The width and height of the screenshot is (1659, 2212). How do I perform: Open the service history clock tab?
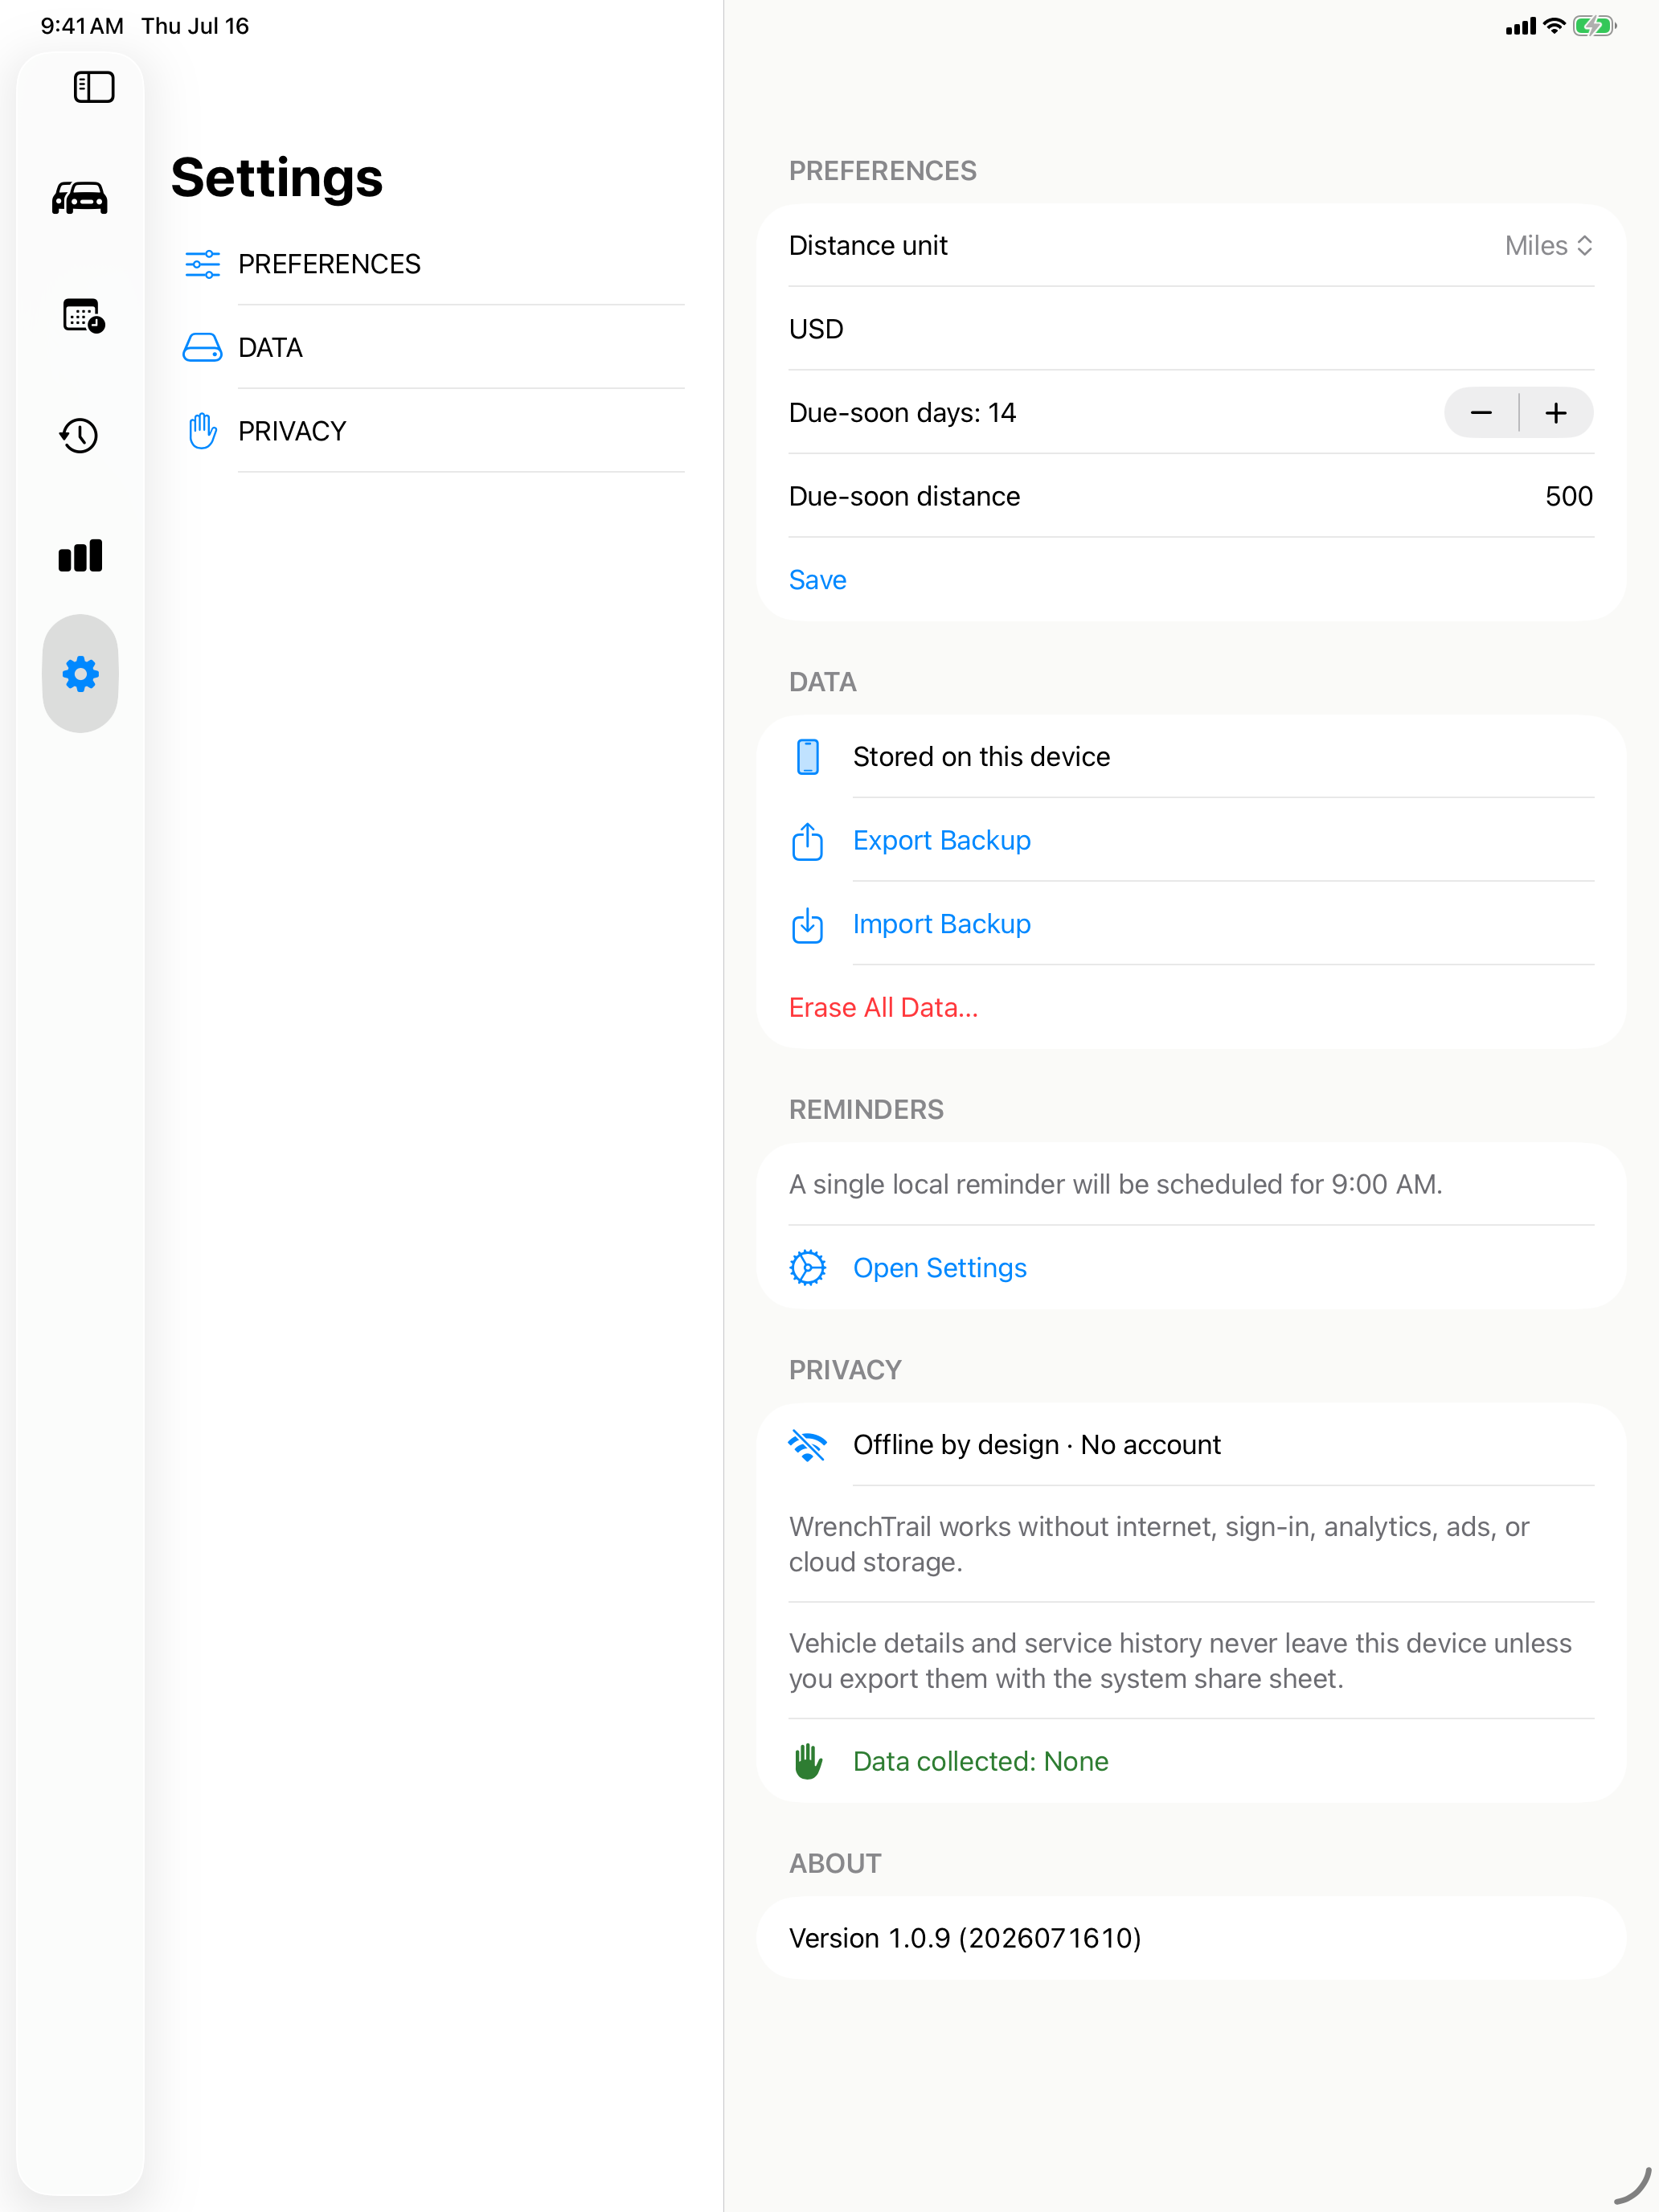(x=80, y=435)
